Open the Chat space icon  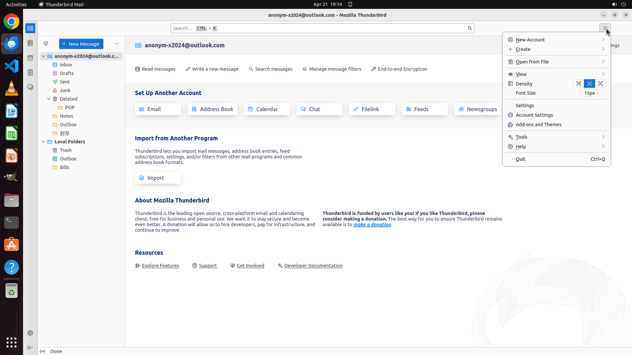click(x=30, y=87)
